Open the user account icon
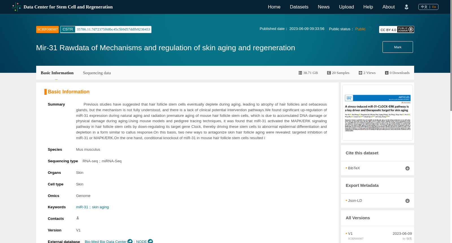 coord(407,7)
